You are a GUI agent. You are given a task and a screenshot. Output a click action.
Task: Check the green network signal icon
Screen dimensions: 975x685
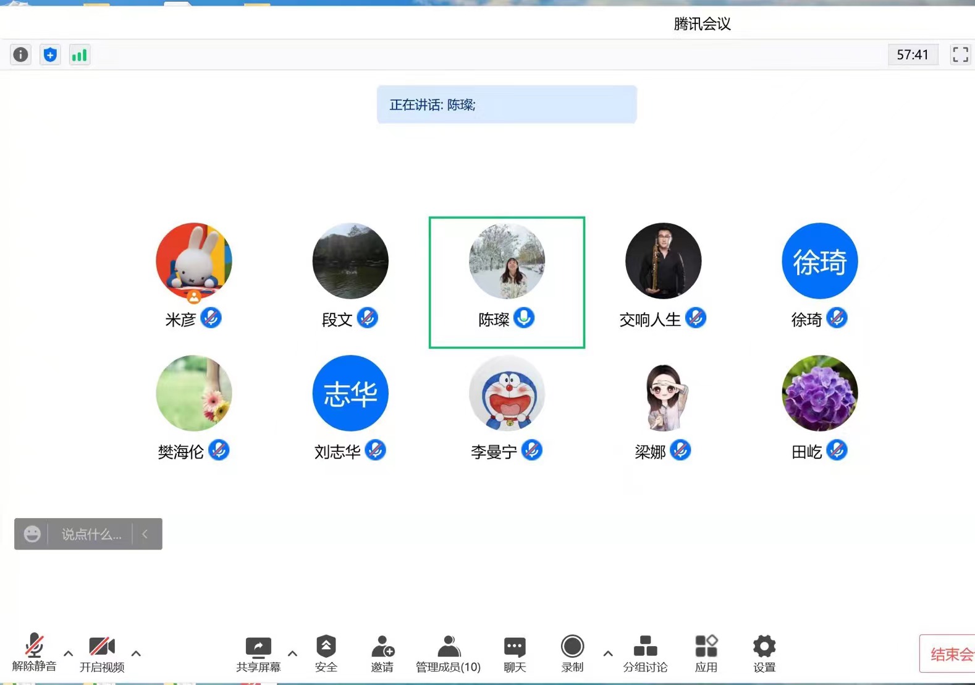80,55
